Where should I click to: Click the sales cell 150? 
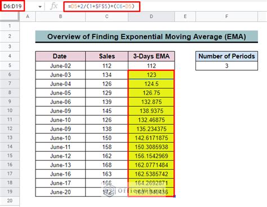point(106,138)
